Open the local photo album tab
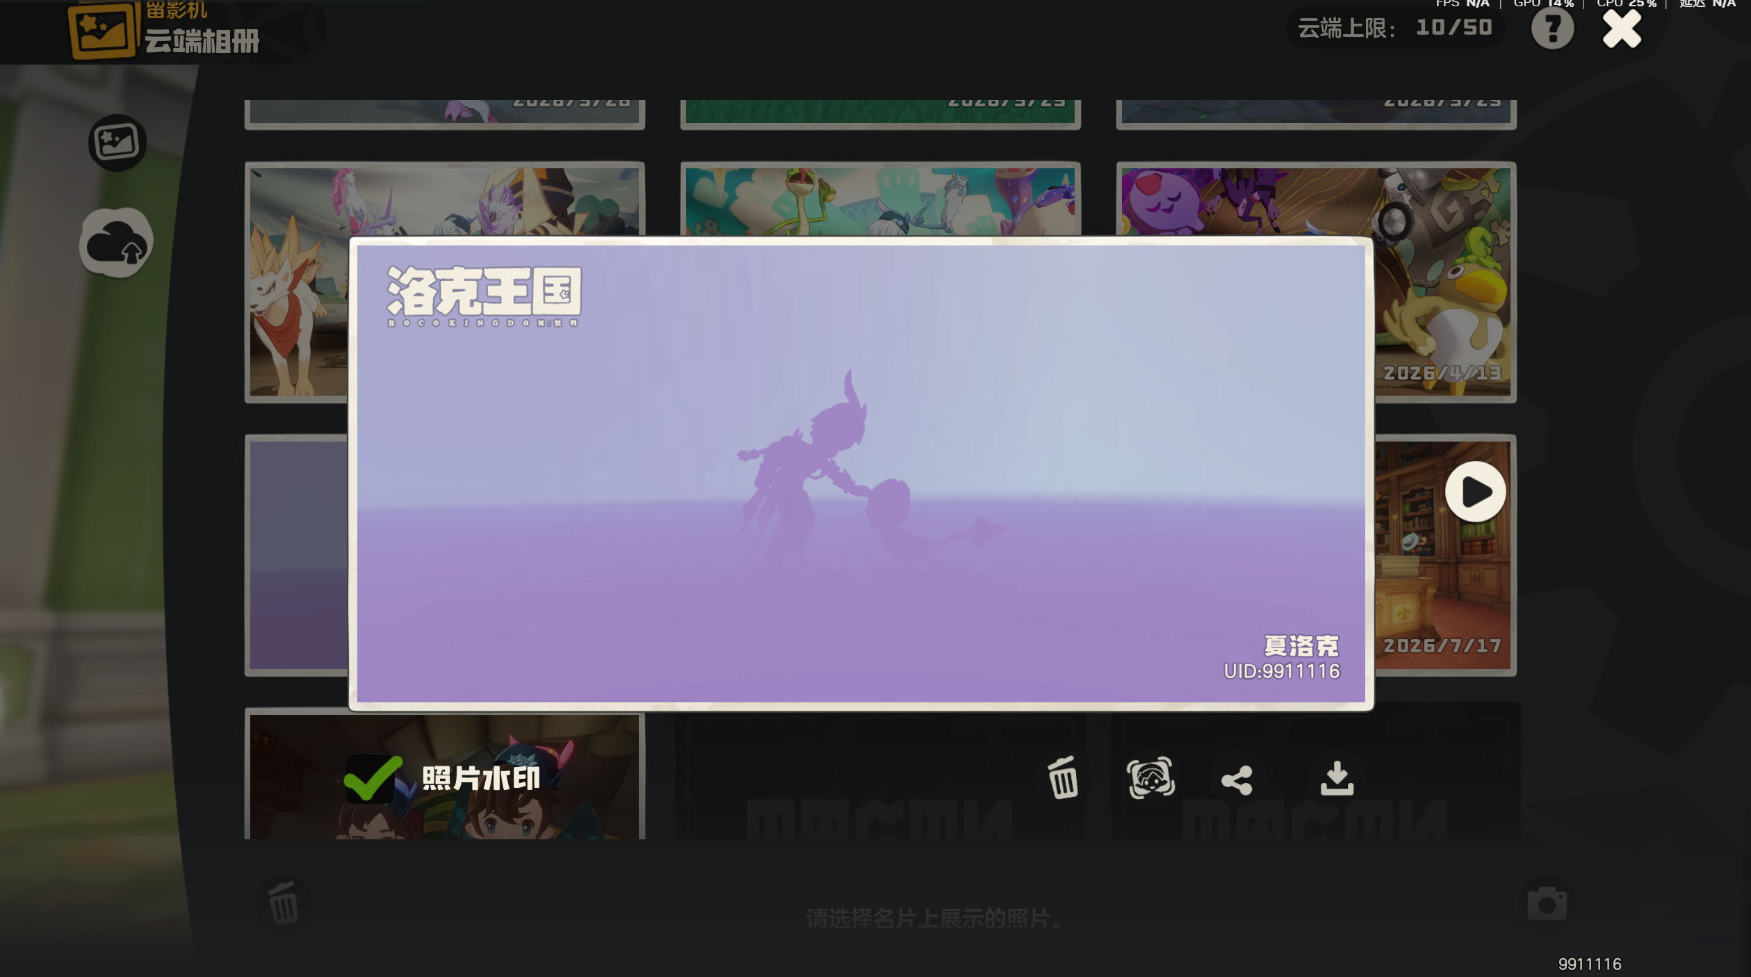The width and height of the screenshot is (1751, 977). tap(117, 143)
